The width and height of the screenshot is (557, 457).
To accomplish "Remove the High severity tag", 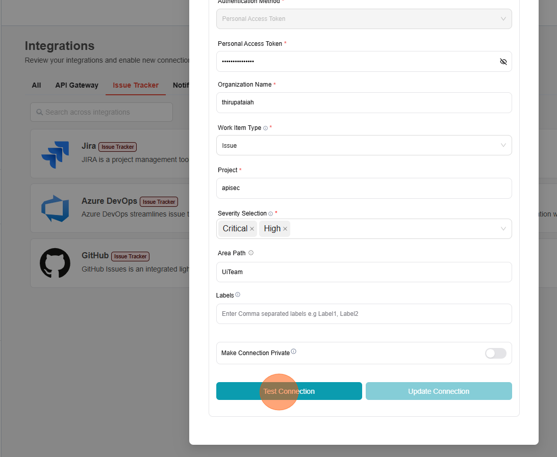I will (x=285, y=229).
